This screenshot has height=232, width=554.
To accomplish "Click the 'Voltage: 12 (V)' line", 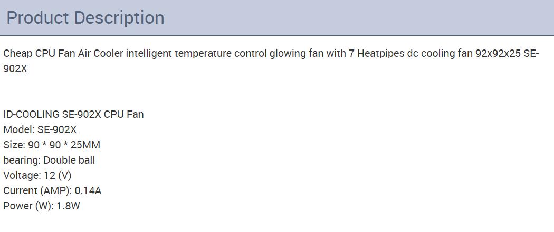I will click(37, 175).
